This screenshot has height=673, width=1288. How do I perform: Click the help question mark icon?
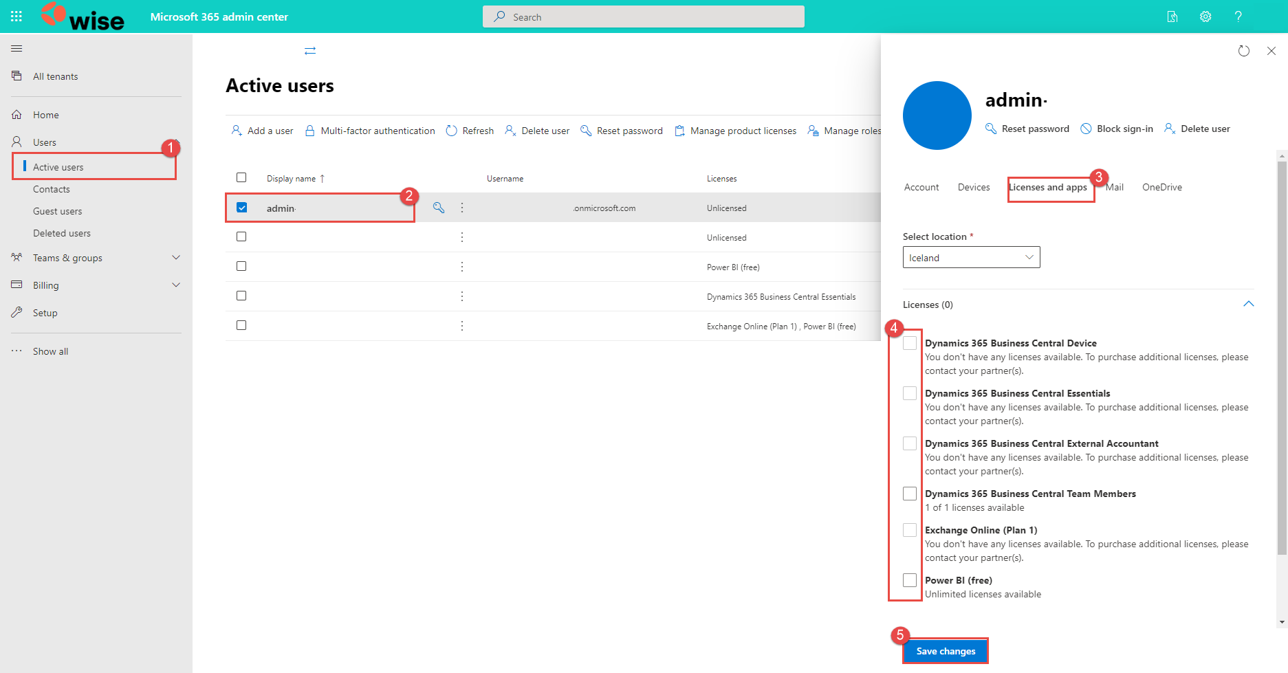pyautogui.click(x=1238, y=16)
